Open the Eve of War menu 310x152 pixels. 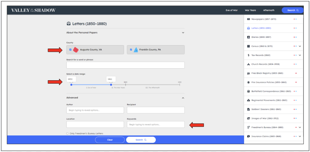point(231,10)
